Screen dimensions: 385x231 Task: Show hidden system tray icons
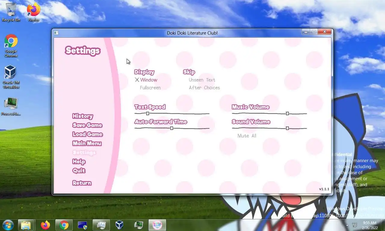[347, 225]
